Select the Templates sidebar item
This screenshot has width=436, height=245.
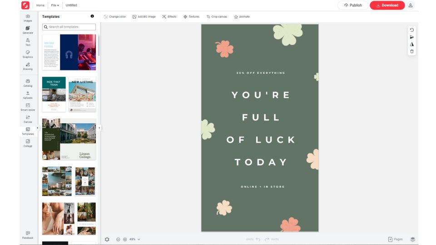pos(28,131)
